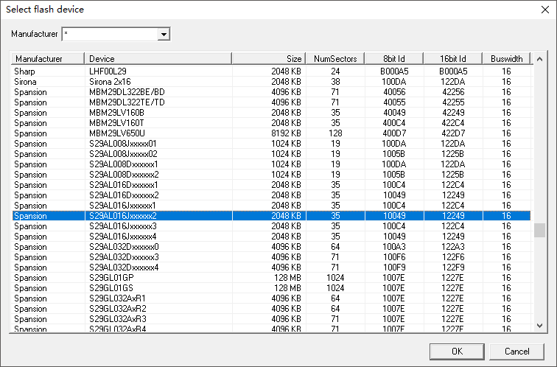Viewport: 557px width, 367px height.
Task: Click the 16bit Id 42255 cell
Action: [453, 102]
